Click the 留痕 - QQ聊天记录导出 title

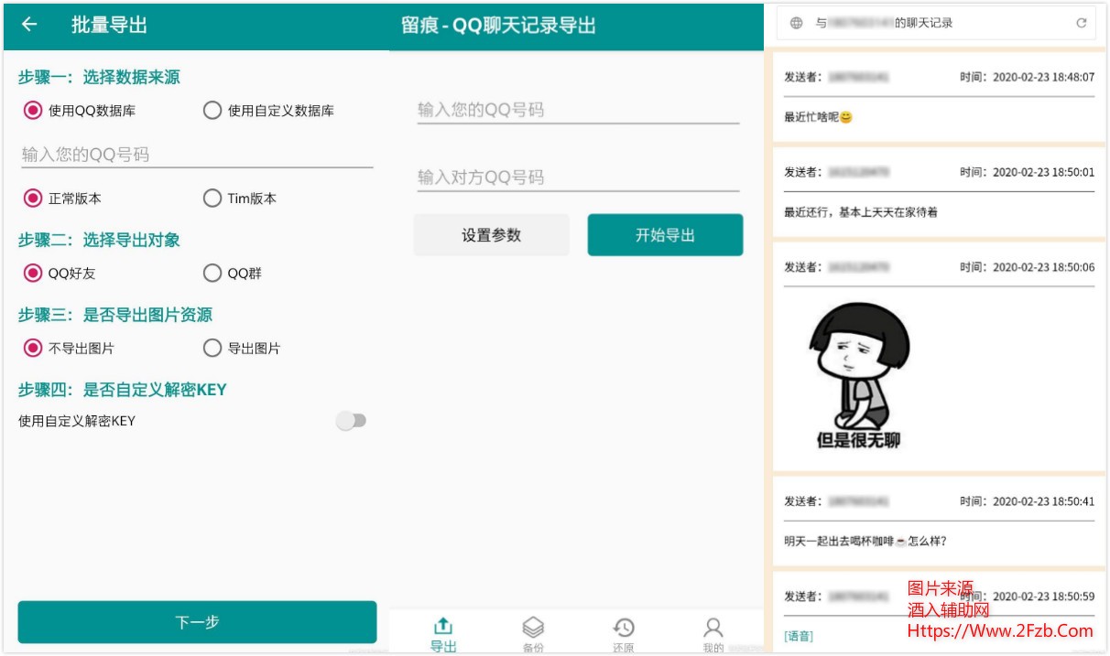(498, 25)
